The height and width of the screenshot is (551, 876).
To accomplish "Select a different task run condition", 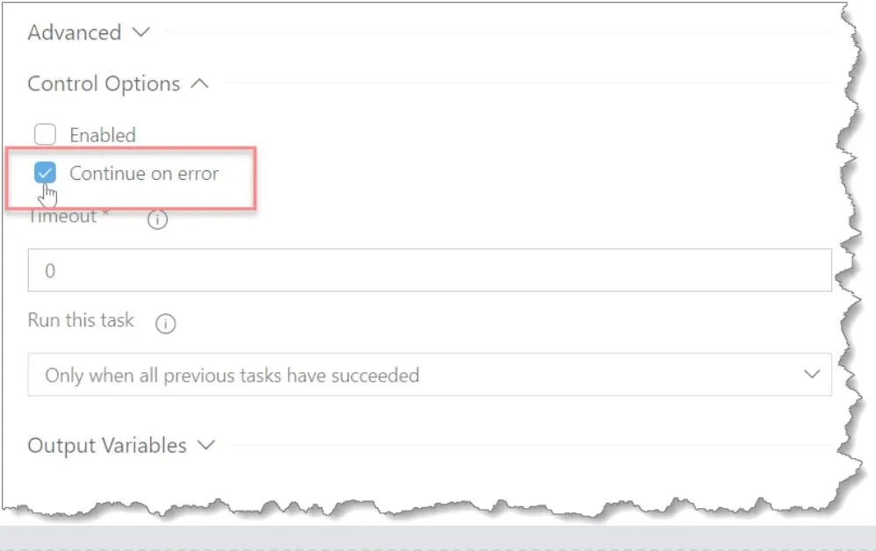I will click(430, 375).
